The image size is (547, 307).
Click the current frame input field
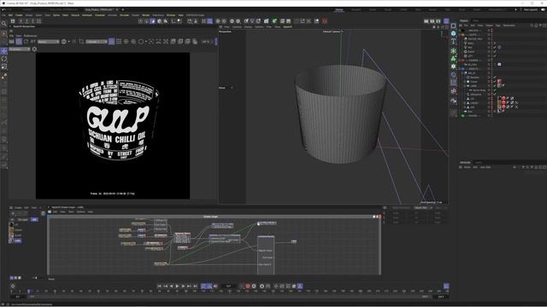click(x=228, y=287)
